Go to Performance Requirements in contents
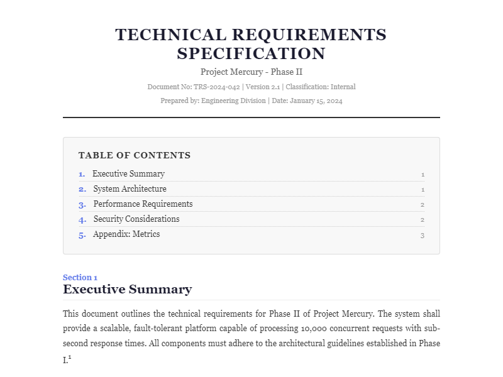 click(x=143, y=204)
